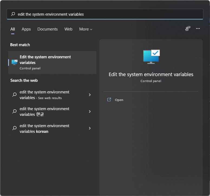Click the search icon beside 'variables 한글'
This screenshot has width=210, height=196.
[14, 111]
